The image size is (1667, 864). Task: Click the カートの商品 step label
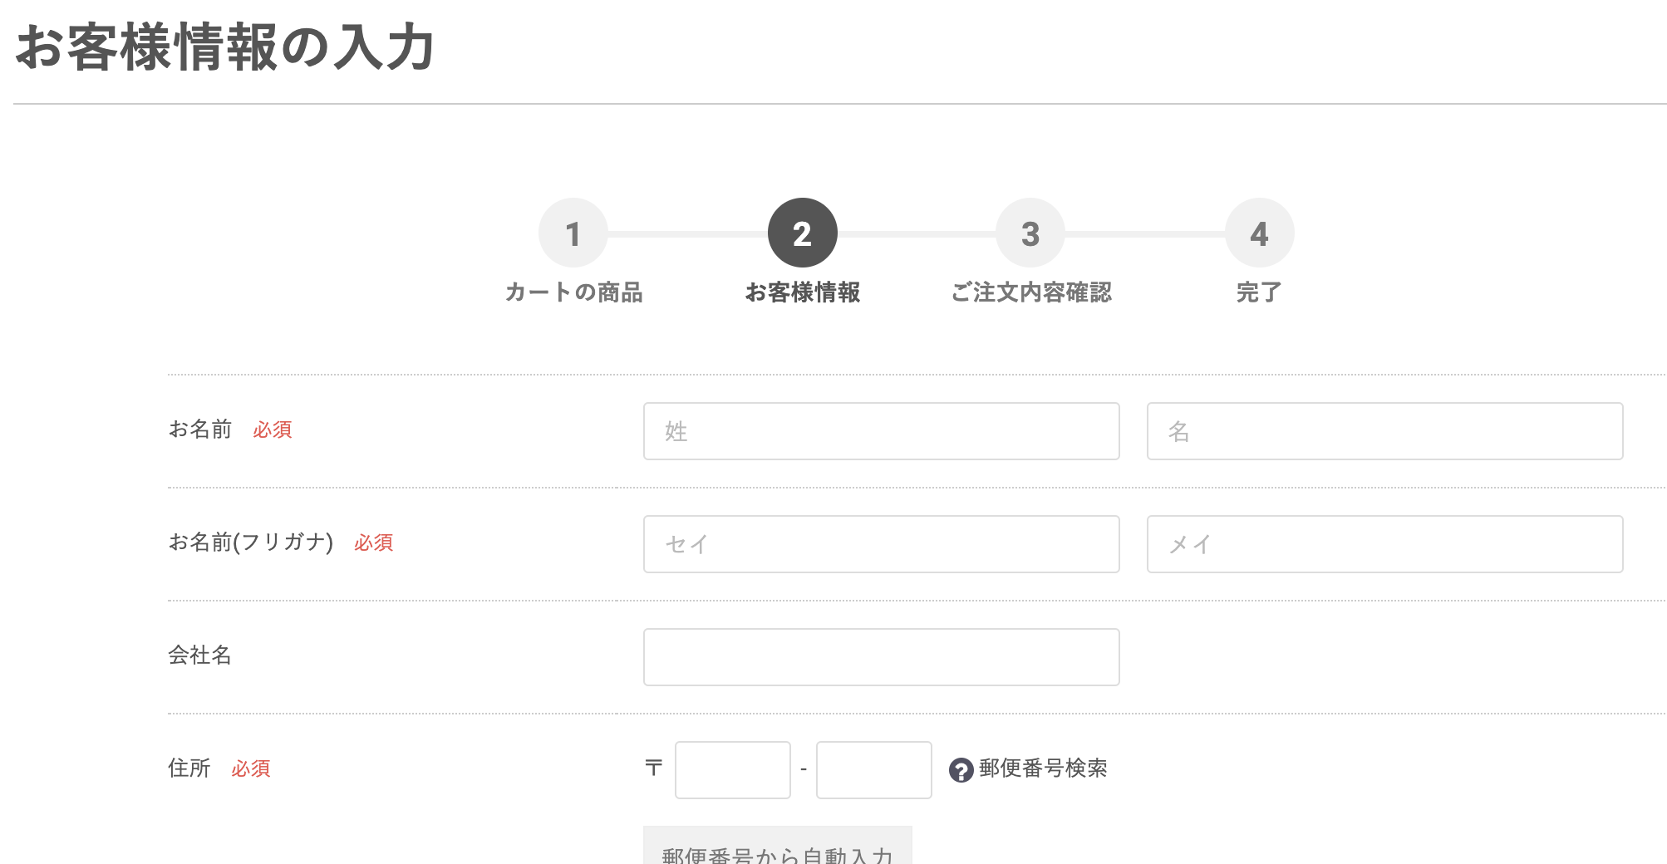(x=573, y=292)
